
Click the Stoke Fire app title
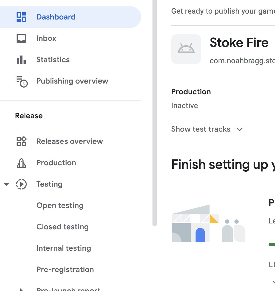tap(239, 43)
